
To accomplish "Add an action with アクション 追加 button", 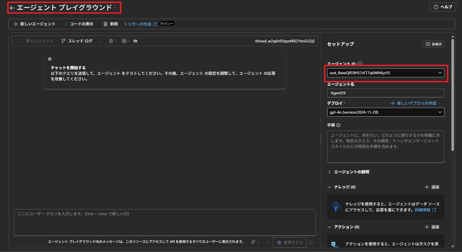I will pyautogui.click(x=432, y=227).
